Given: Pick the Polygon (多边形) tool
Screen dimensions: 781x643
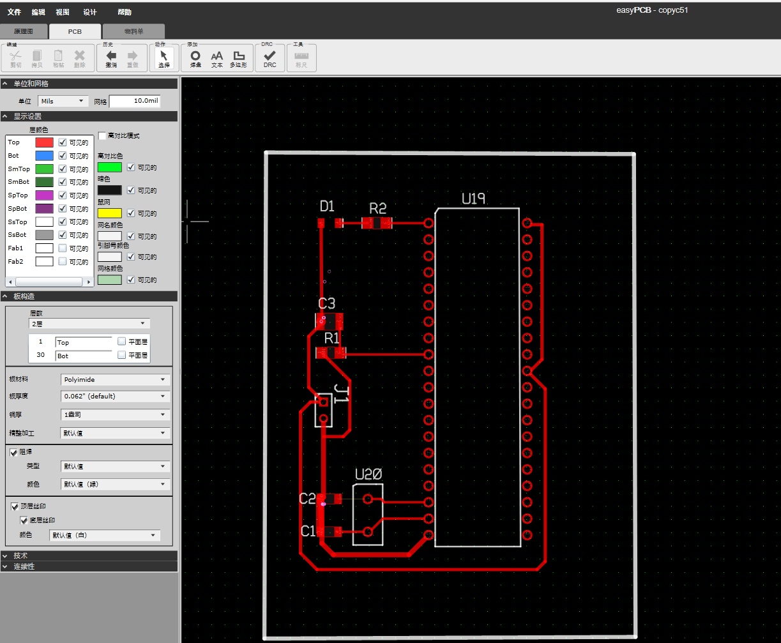Looking at the screenshot, I should point(239,56).
